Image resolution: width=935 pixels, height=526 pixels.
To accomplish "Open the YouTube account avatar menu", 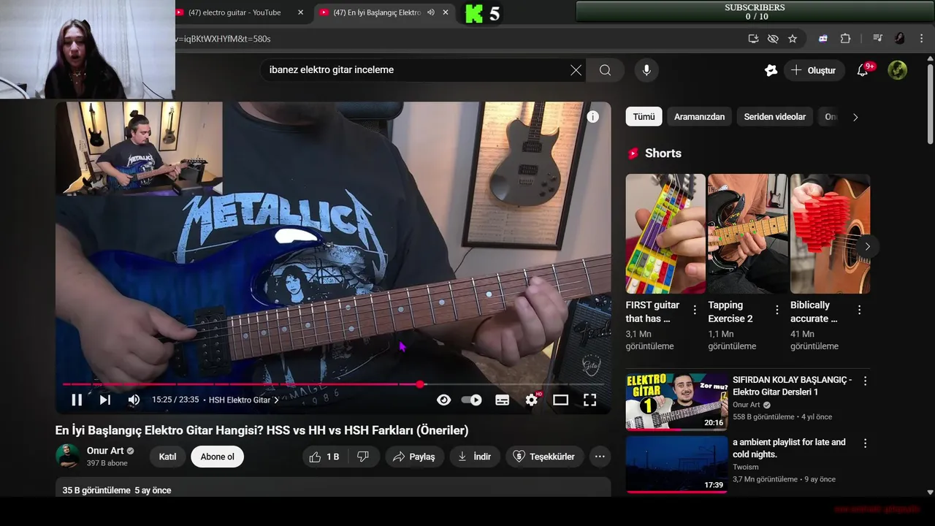I will (x=897, y=70).
